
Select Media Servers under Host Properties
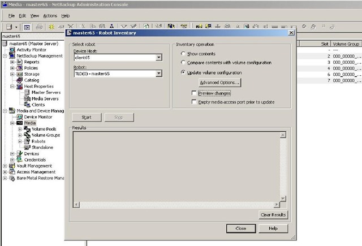click(45, 98)
